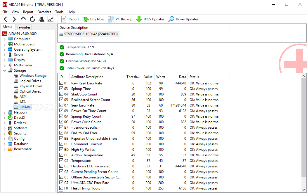
Task: Click the scrollbar up arrow in attribute list
Action: point(304,76)
